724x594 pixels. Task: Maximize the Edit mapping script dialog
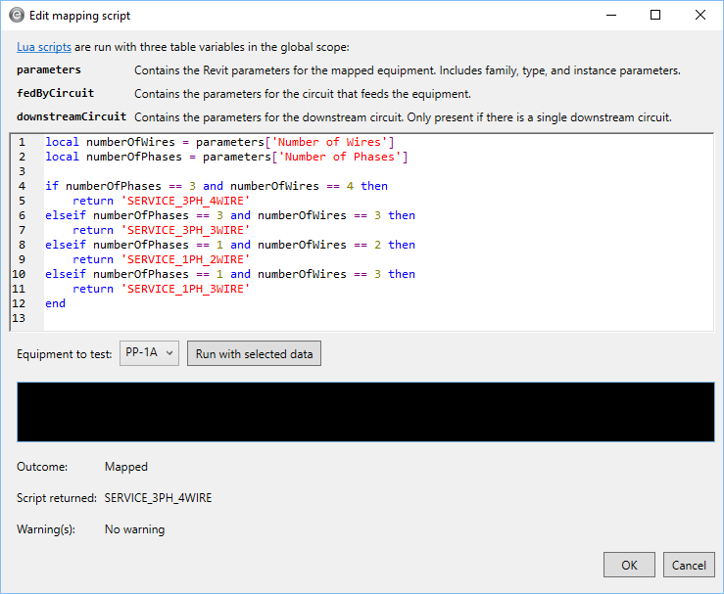click(x=655, y=16)
